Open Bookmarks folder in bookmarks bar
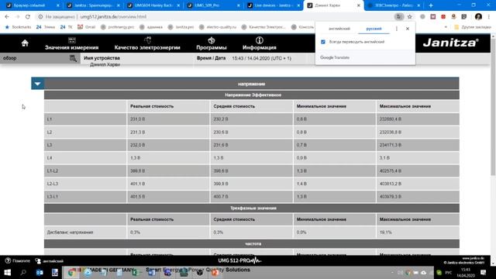 click(x=18, y=27)
